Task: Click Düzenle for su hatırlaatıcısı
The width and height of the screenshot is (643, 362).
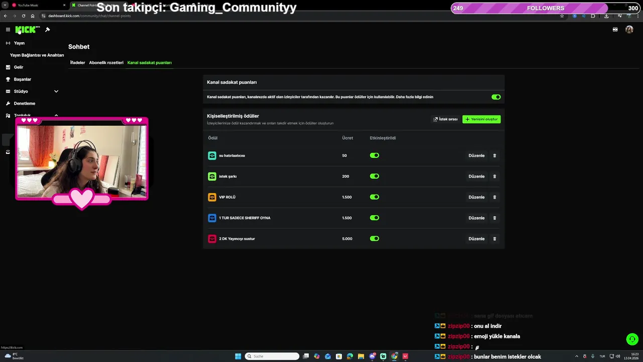Action: [x=476, y=156]
